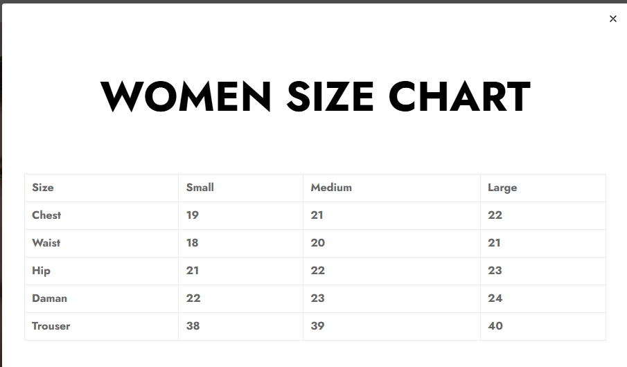Click the Waist row label
627x367 pixels.
[x=46, y=243]
